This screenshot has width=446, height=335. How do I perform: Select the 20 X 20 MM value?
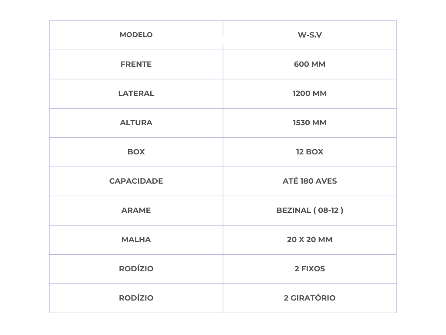click(x=310, y=239)
